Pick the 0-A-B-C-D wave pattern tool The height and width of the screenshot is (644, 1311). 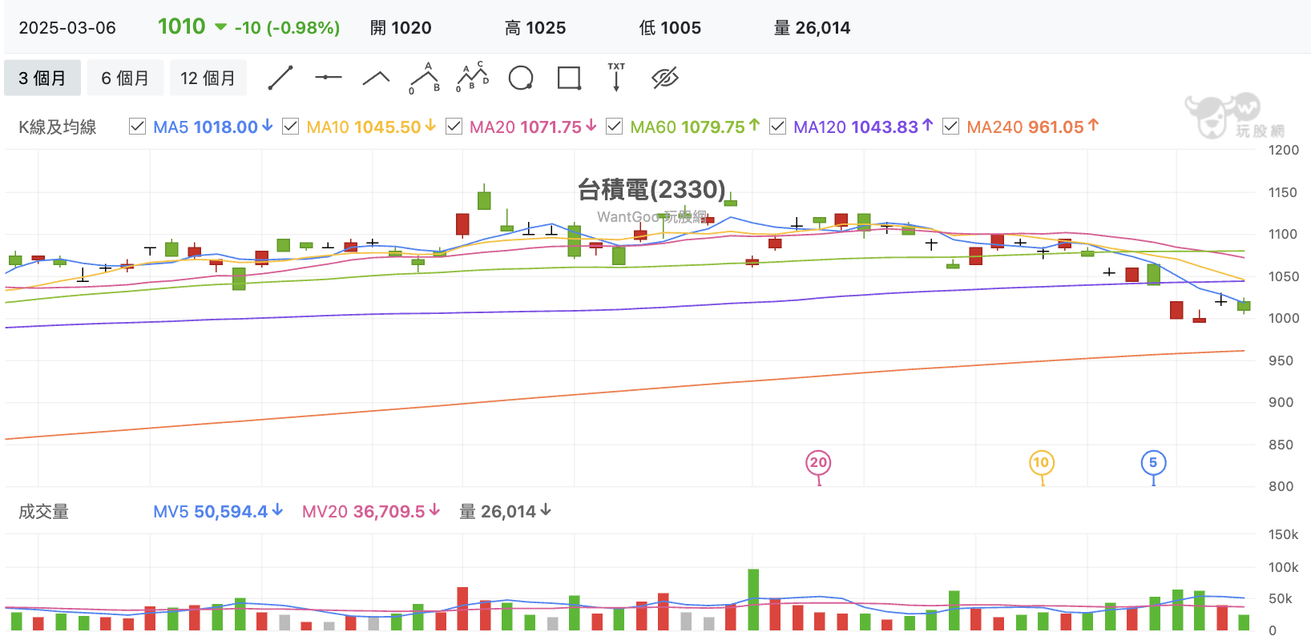point(473,77)
